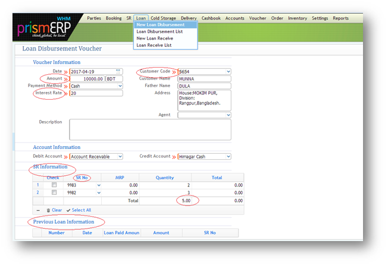
Task: Click the trash icon beside Clear
Action: pyautogui.click(x=48, y=210)
